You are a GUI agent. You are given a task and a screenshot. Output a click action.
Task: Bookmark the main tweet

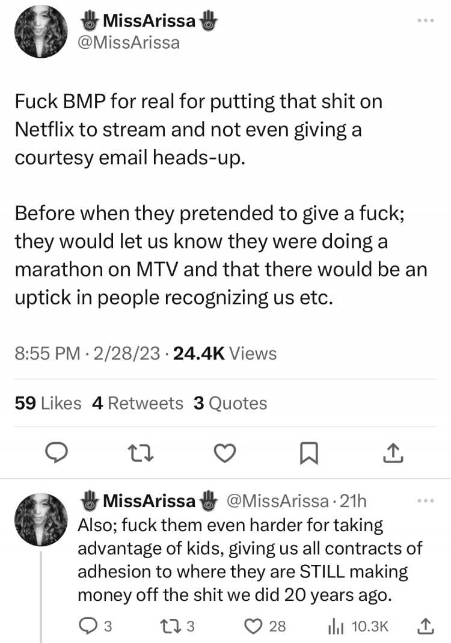click(309, 453)
